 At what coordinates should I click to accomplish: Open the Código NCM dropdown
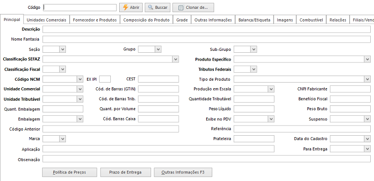[x=80, y=79]
